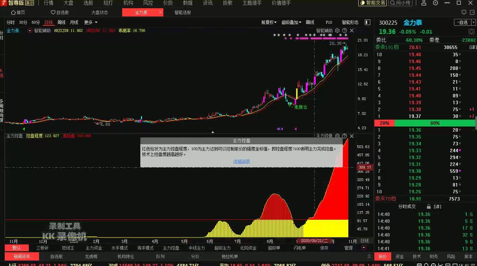Viewport: 477px width, 266px height.
Task: Open the 短打 menu
Action: click(x=108, y=3)
